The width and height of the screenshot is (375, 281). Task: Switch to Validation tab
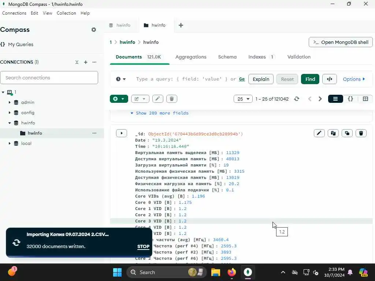(299, 57)
